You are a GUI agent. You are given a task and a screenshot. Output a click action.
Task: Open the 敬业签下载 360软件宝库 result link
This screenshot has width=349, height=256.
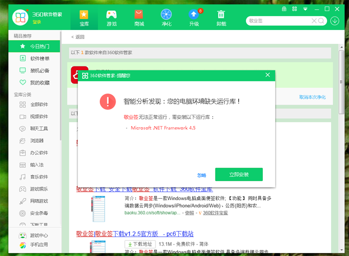click(x=145, y=190)
